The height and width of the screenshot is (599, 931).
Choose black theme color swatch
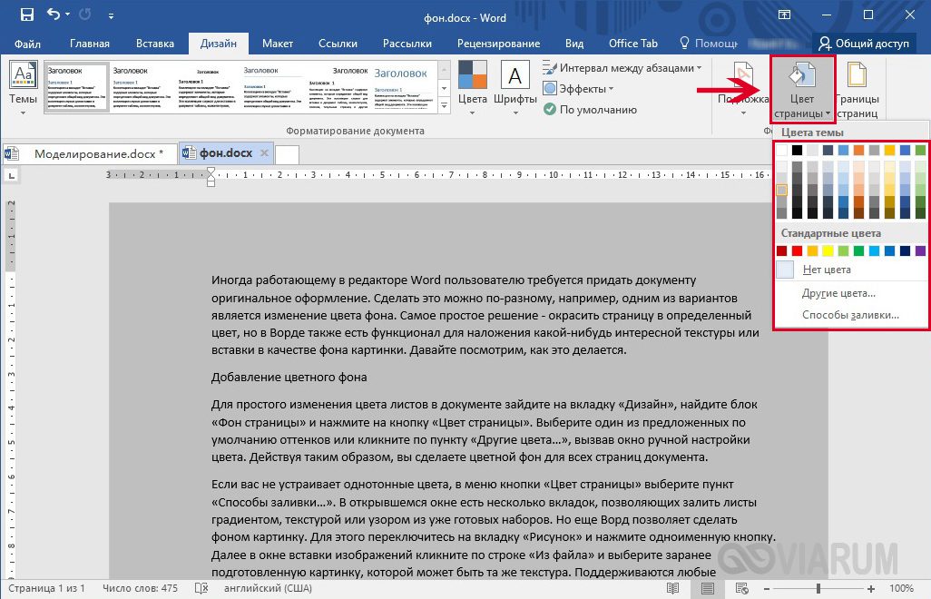tap(798, 150)
